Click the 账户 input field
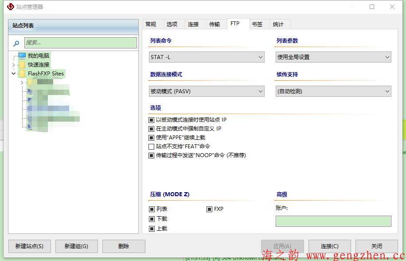The width and height of the screenshot is (406, 261). tap(333, 221)
